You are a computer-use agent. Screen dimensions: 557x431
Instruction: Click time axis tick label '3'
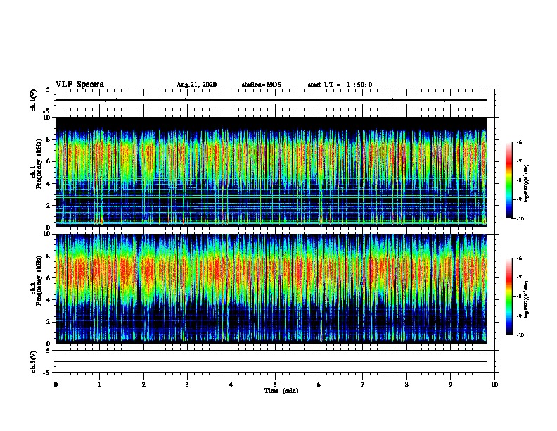tap(187, 384)
